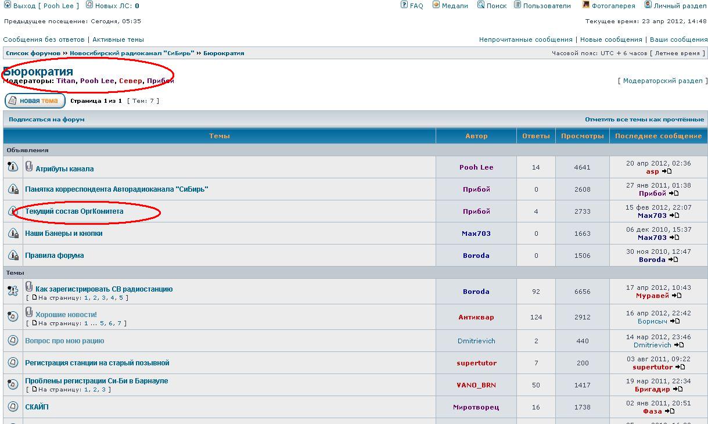Click latest-post icon next to asp
708x424 pixels.
[667, 171]
